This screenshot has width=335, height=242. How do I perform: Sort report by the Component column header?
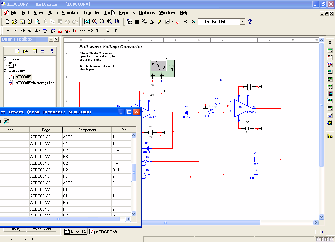[87, 130]
